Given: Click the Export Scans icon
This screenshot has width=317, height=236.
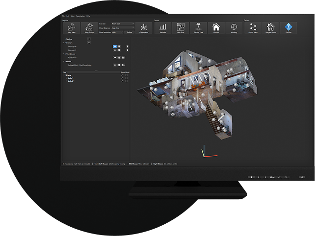Looking at the screenshot, I should pyautogui.click(x=252, y=28).
